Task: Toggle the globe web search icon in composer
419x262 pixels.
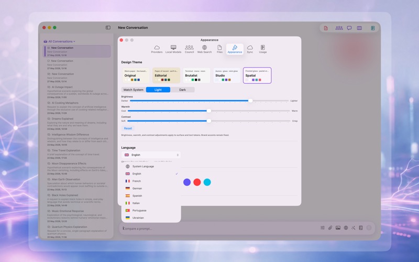Action: [346, 228]
